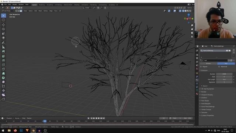Select the Hair particle type button
This screenshot has width=236, height=133.
226,64
